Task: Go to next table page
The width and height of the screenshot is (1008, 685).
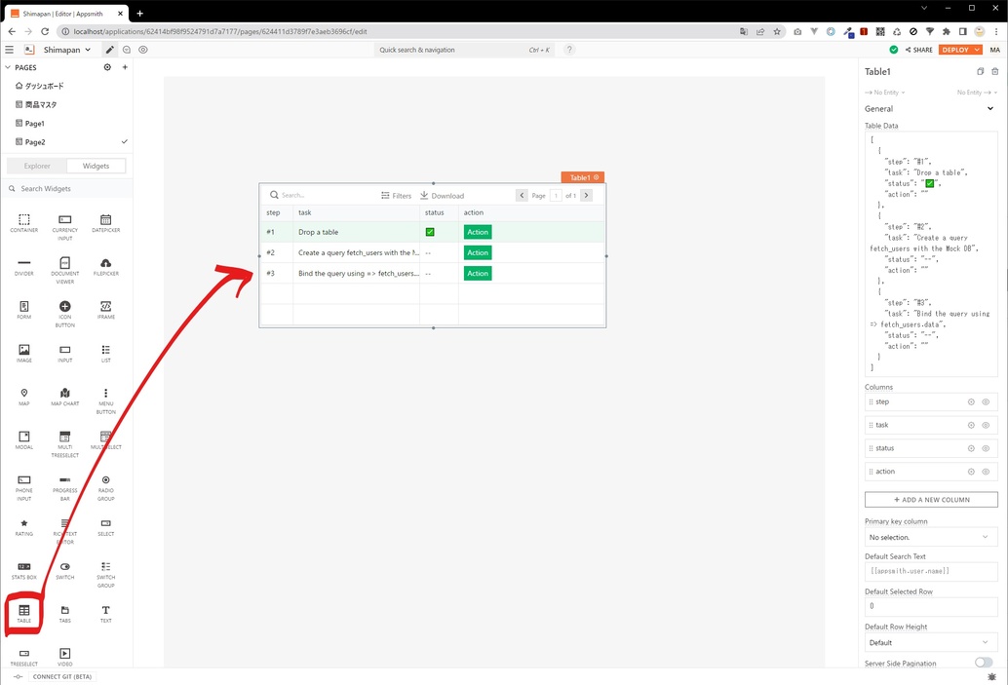Action: (x=586, y=195)
